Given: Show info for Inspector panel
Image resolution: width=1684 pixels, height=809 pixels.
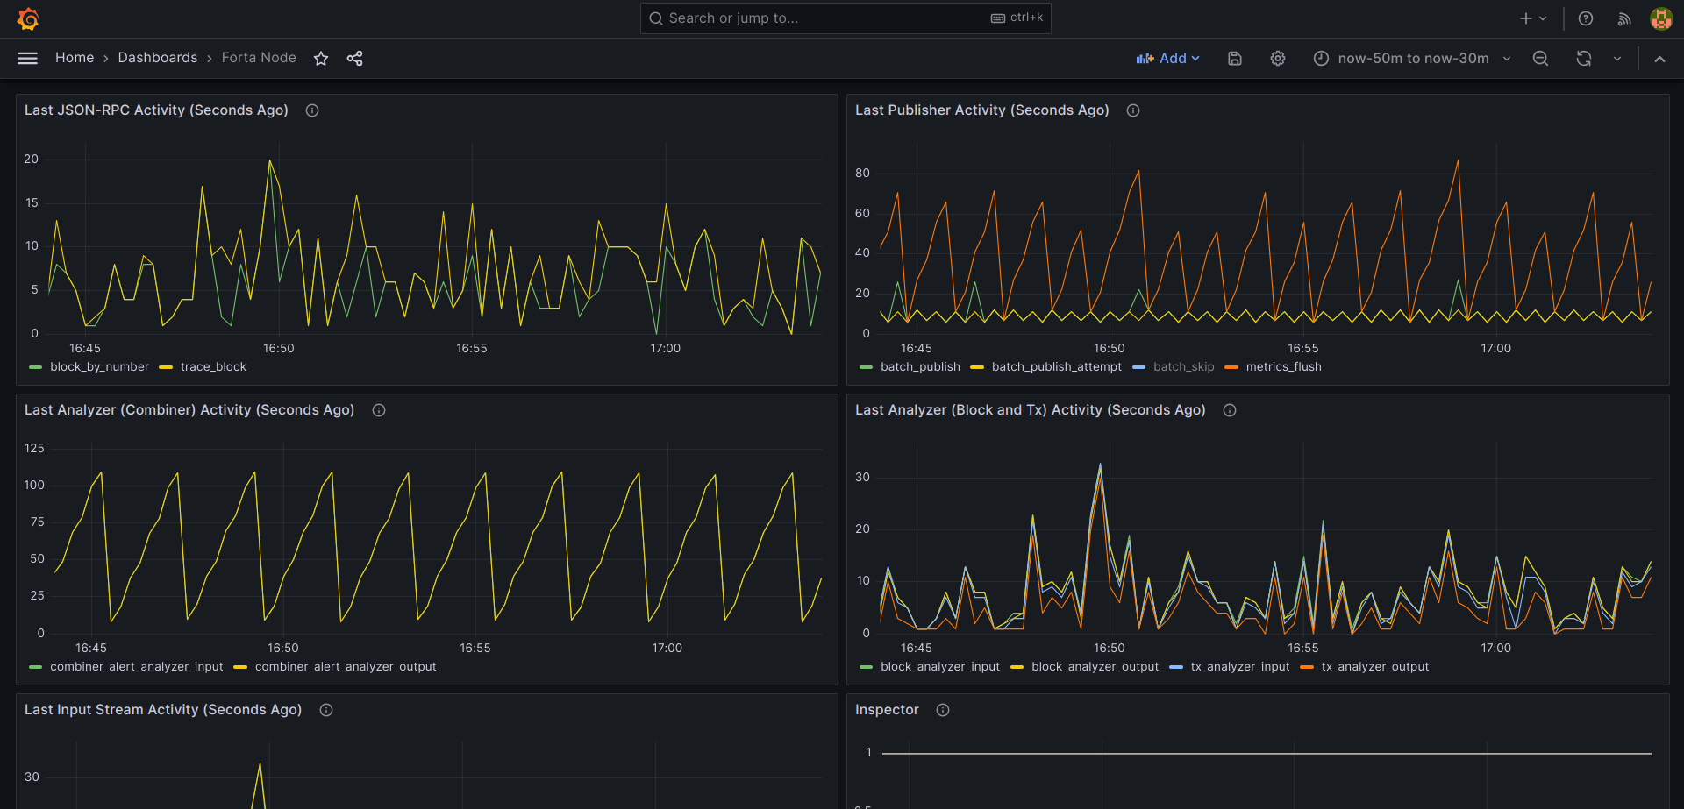Looking at the screenshot, I should pyautogui.click(x=943, y=710).
